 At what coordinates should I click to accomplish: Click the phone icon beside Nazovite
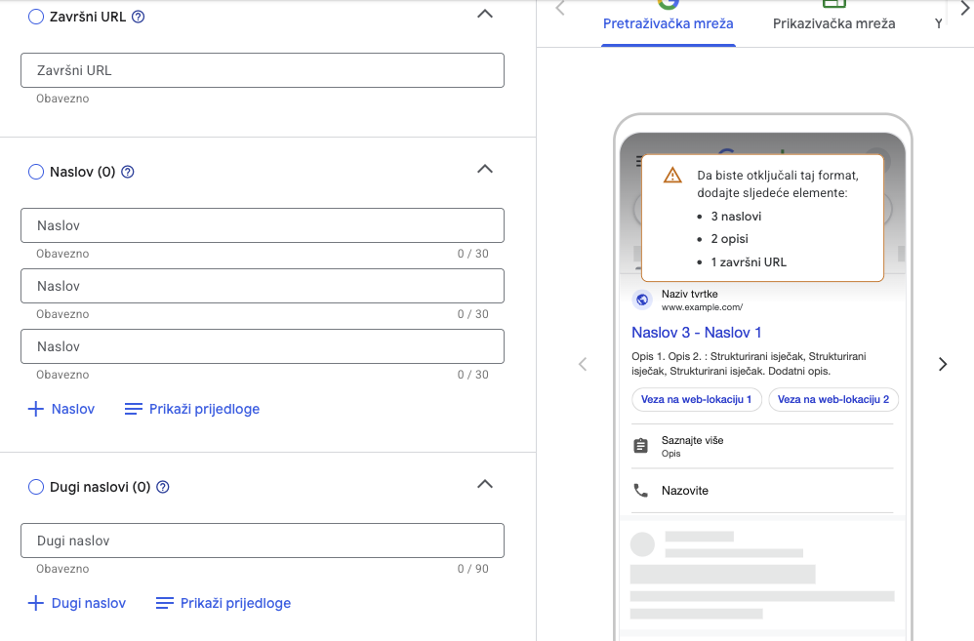640,490
